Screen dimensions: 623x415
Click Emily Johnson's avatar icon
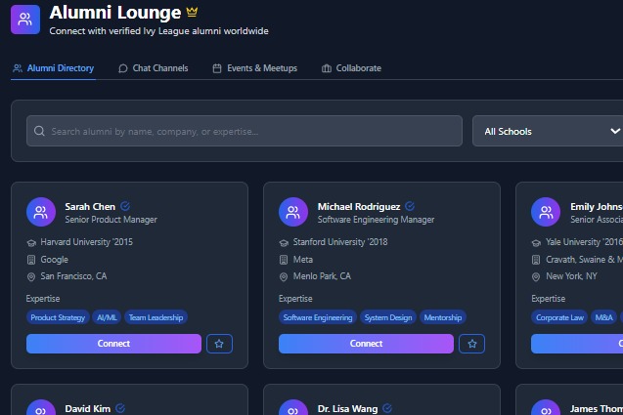(546, 212)
